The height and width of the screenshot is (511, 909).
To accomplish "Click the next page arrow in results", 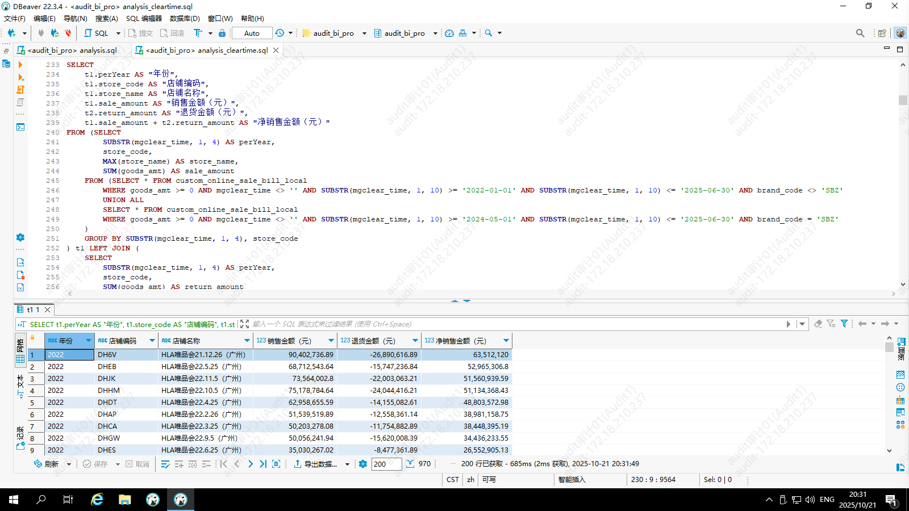I will click(x=251, y=464).
